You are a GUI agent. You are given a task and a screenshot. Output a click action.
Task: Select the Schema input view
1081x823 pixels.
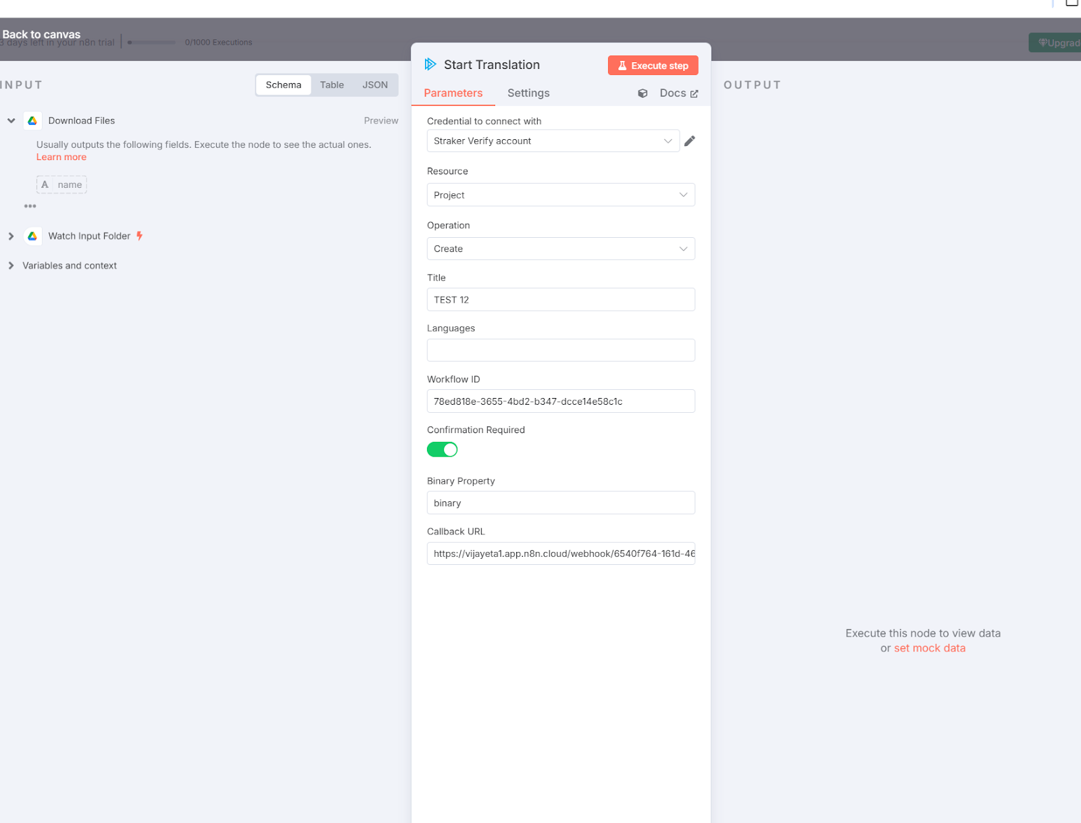coord(284,85)
